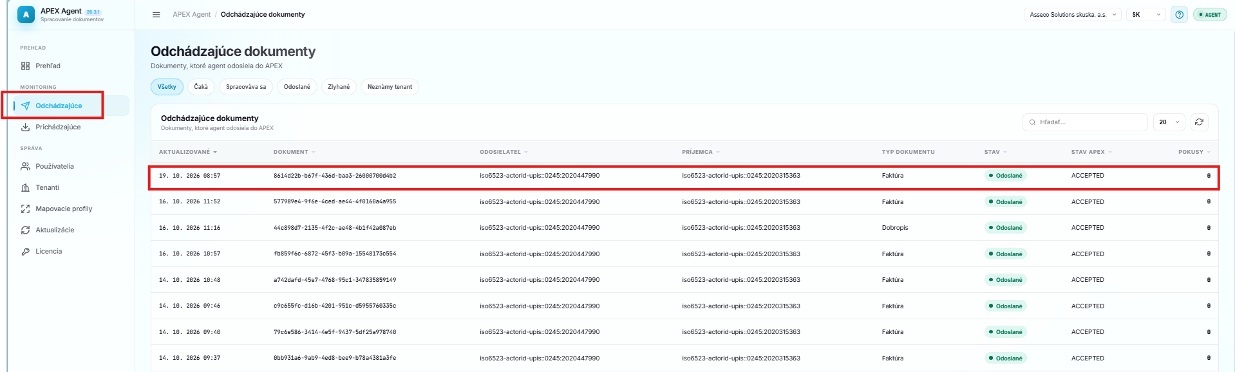Image resolution: width=1235 pixels, height=372 pixels.
Task: Click Odoslané badge in 16. 10. 2026 11:52 row
Action: pos(1006,202)
